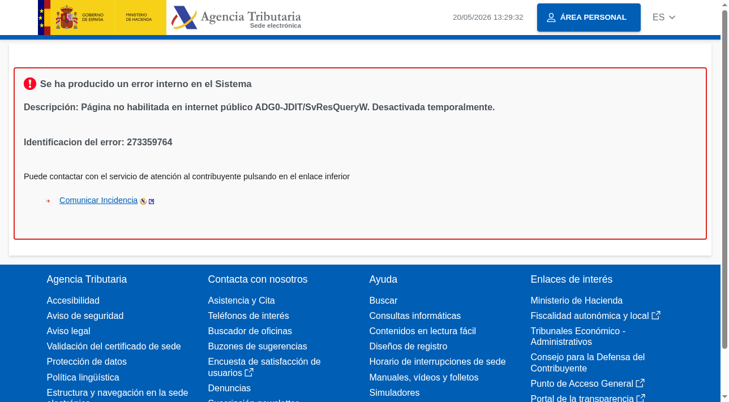Open Ministerio de Hacienda footer link

(x=576, y=301)
